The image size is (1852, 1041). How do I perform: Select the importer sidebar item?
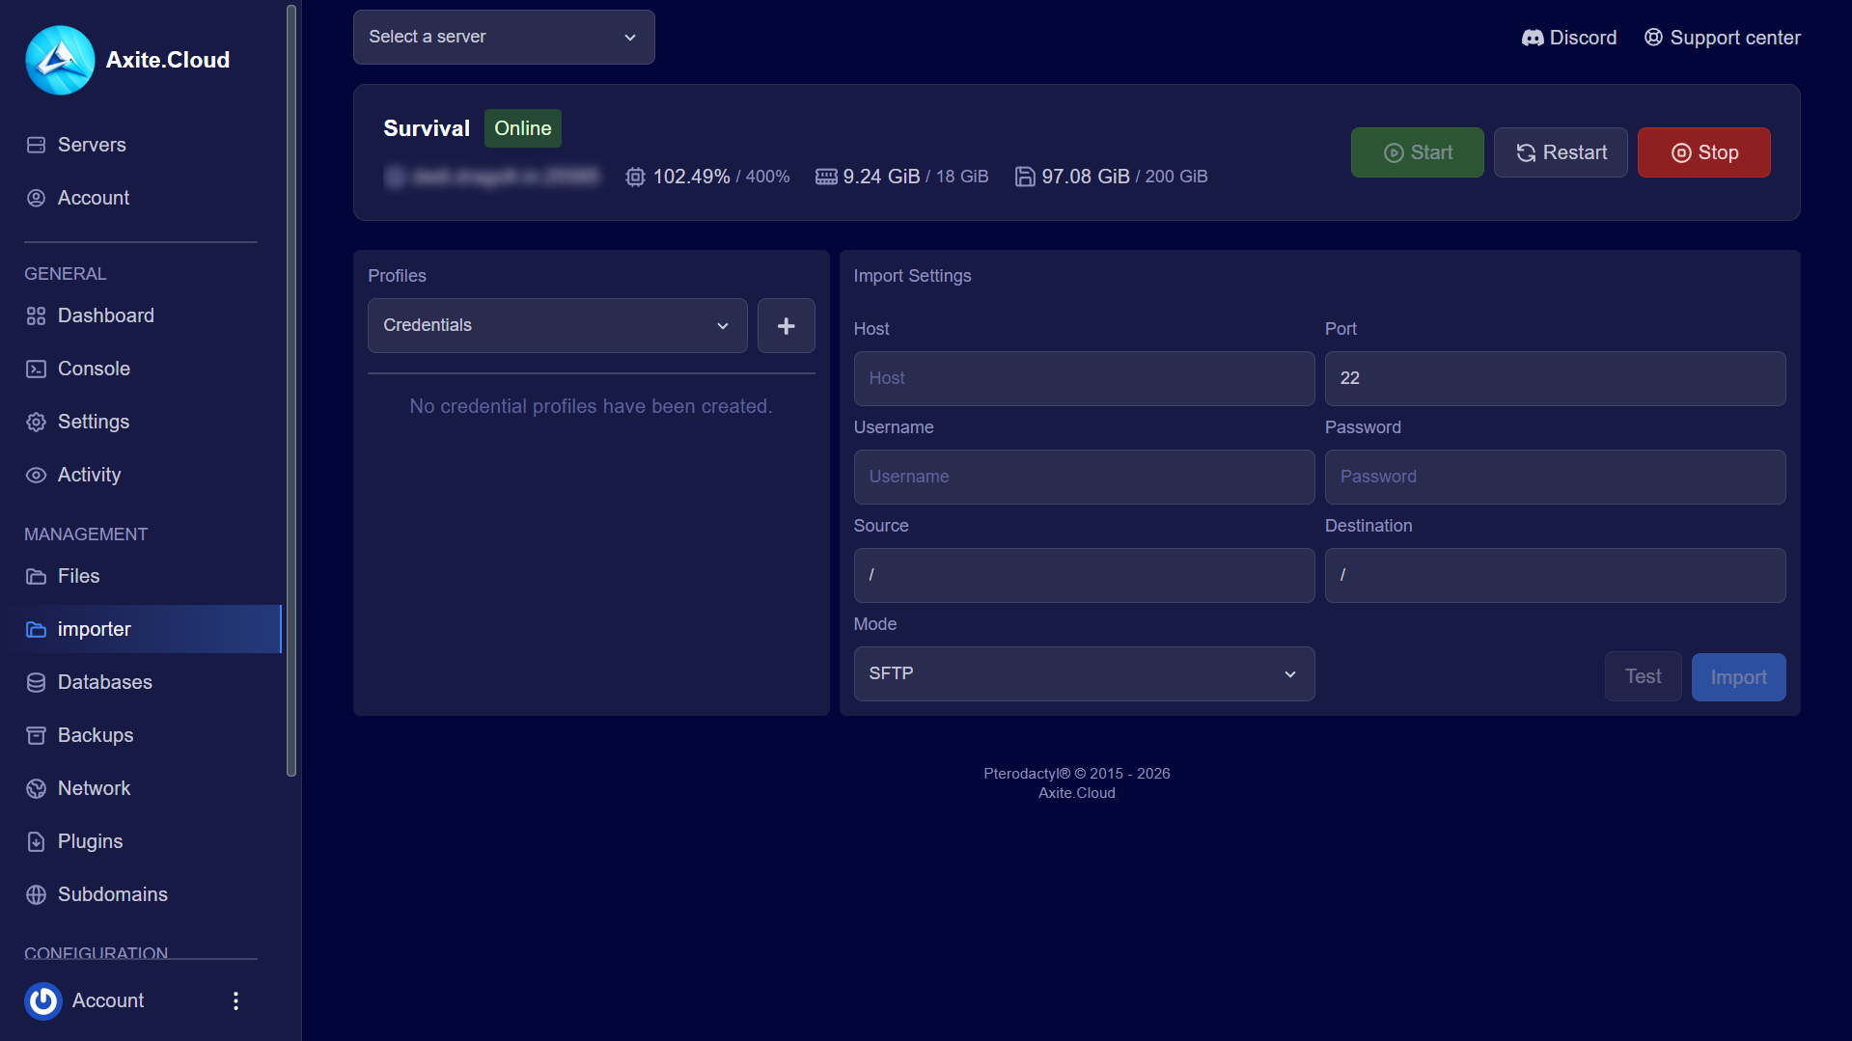coord(94,628)
